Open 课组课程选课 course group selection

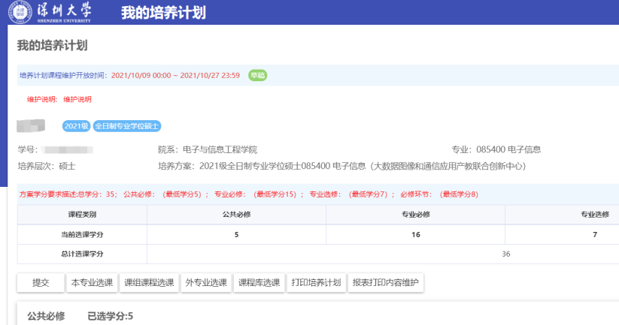pyautogui.click(x=149, y=283)
